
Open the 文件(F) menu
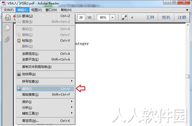(x=9, y=10)
